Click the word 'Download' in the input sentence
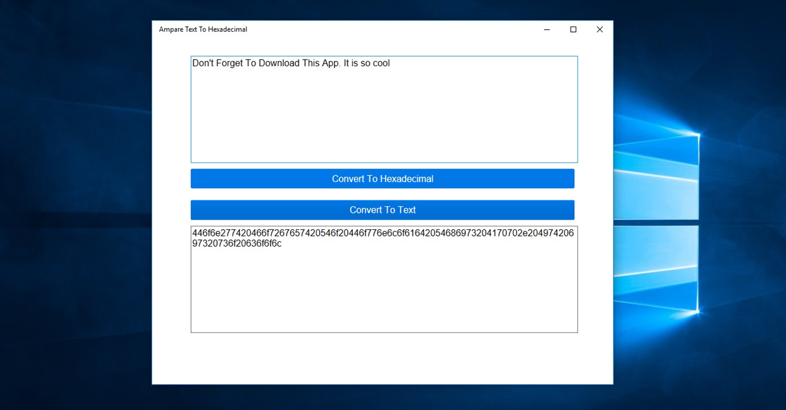786x410 pixels. [x=270, y=63]
